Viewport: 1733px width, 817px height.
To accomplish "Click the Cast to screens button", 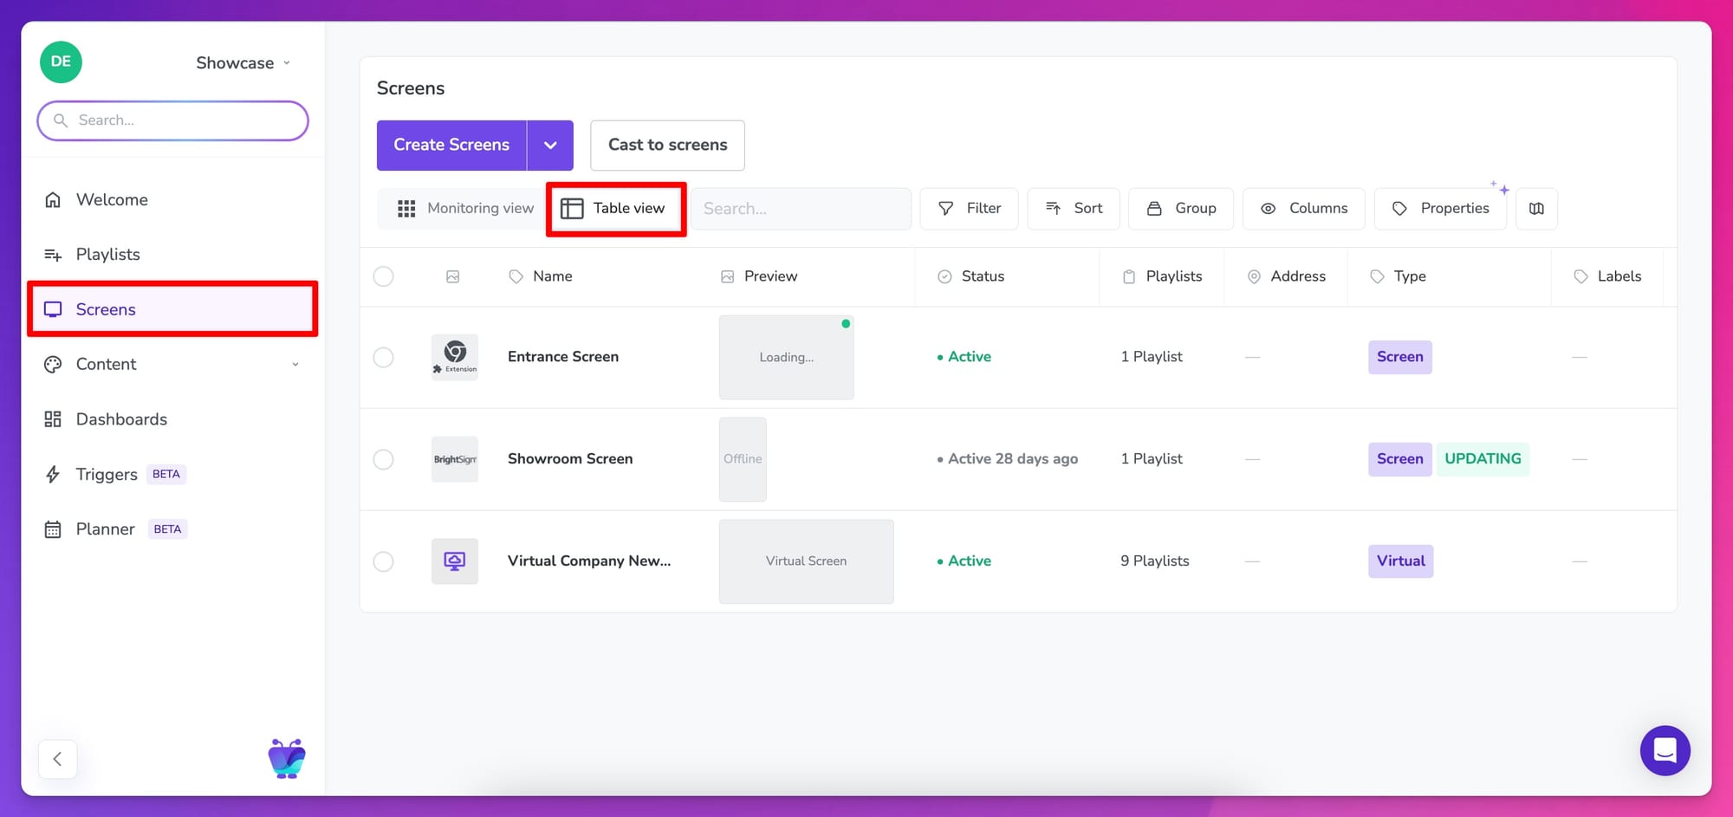I will pyautogui.click(x=667, y=146).
